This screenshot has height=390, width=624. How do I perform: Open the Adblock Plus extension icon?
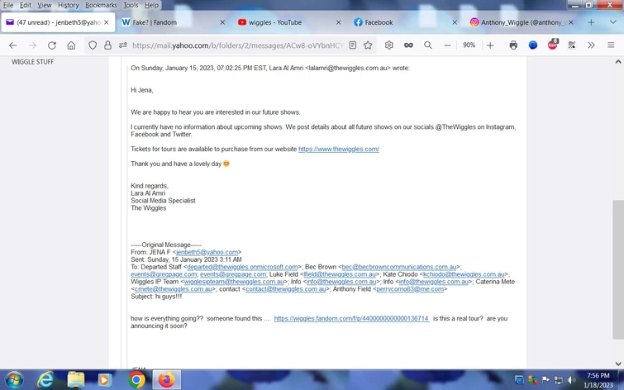click(x=552, y=45)
